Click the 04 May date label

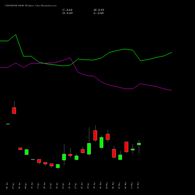(101, 185)
